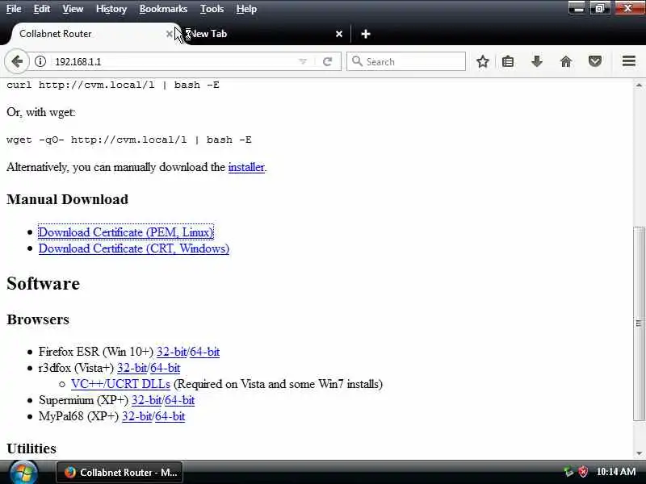Click the green network tray icon

click(x=568, y=472)
